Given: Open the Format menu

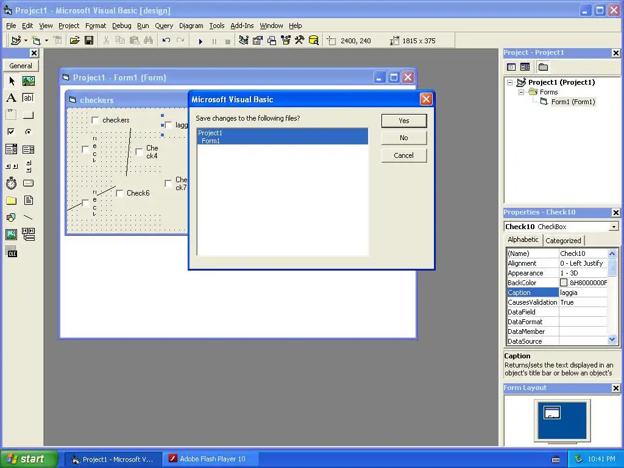Looking at the screenshot, I should click(x=96, y=26).
